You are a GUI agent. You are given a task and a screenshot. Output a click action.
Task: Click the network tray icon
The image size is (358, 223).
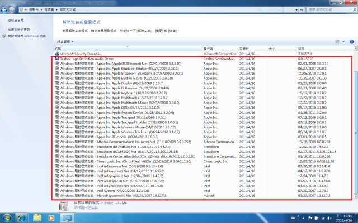[323, 218]
